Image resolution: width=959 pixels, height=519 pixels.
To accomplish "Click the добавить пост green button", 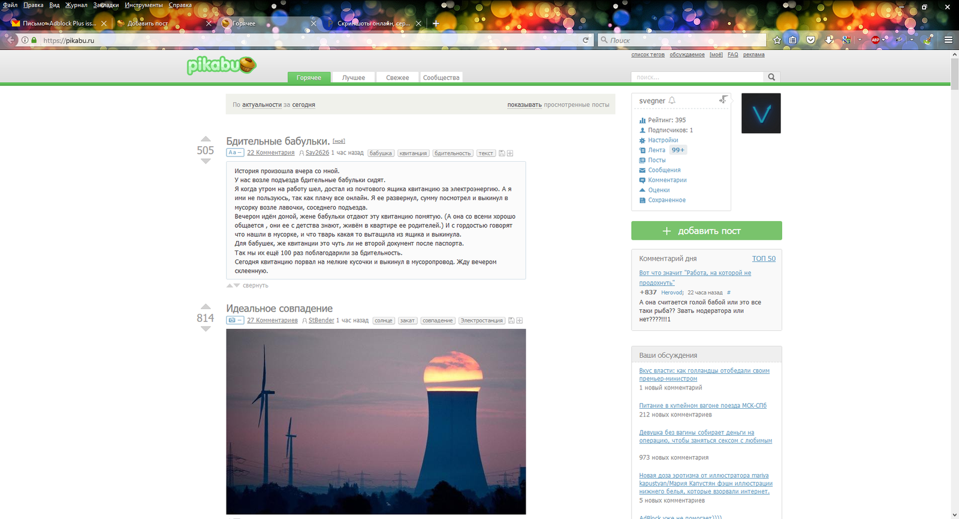I will [707, 231].
